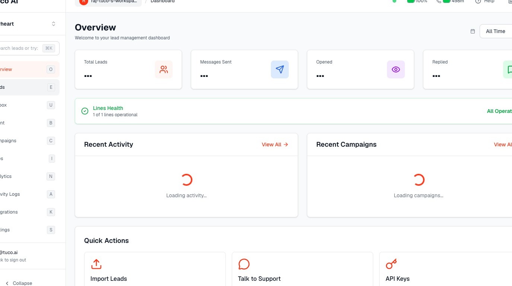
Task: Expand the workspace switcher chevrons in sidebar
Action: [x=54, y=24]
